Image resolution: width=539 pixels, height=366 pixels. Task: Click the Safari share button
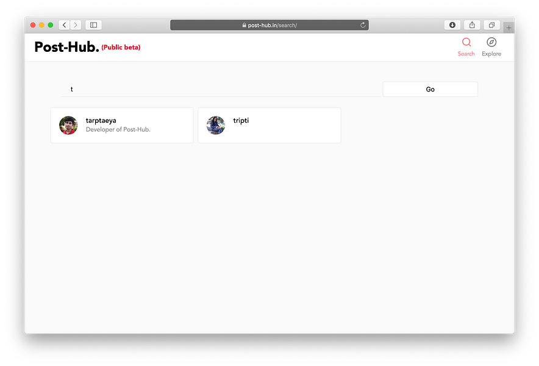472,25
